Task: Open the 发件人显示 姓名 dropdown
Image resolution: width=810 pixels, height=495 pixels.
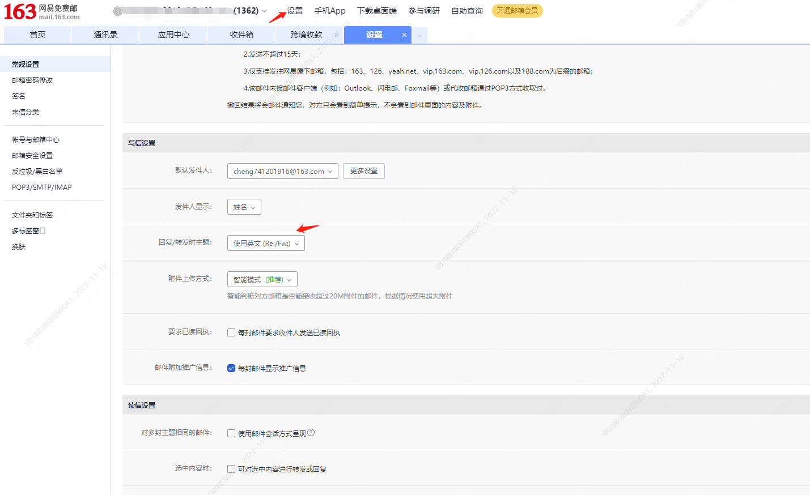Action: [x=244, y=206]
